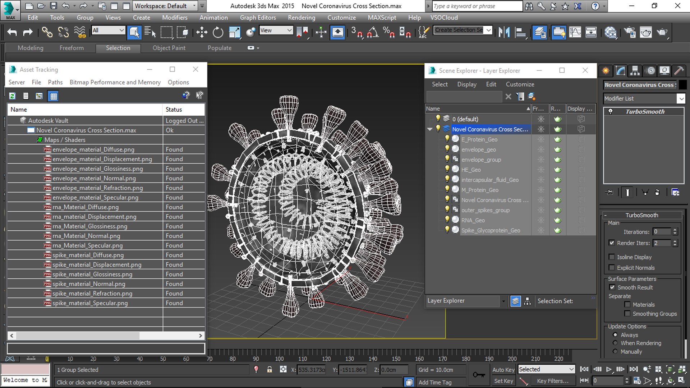Play the animation

(x=609, y=369)
